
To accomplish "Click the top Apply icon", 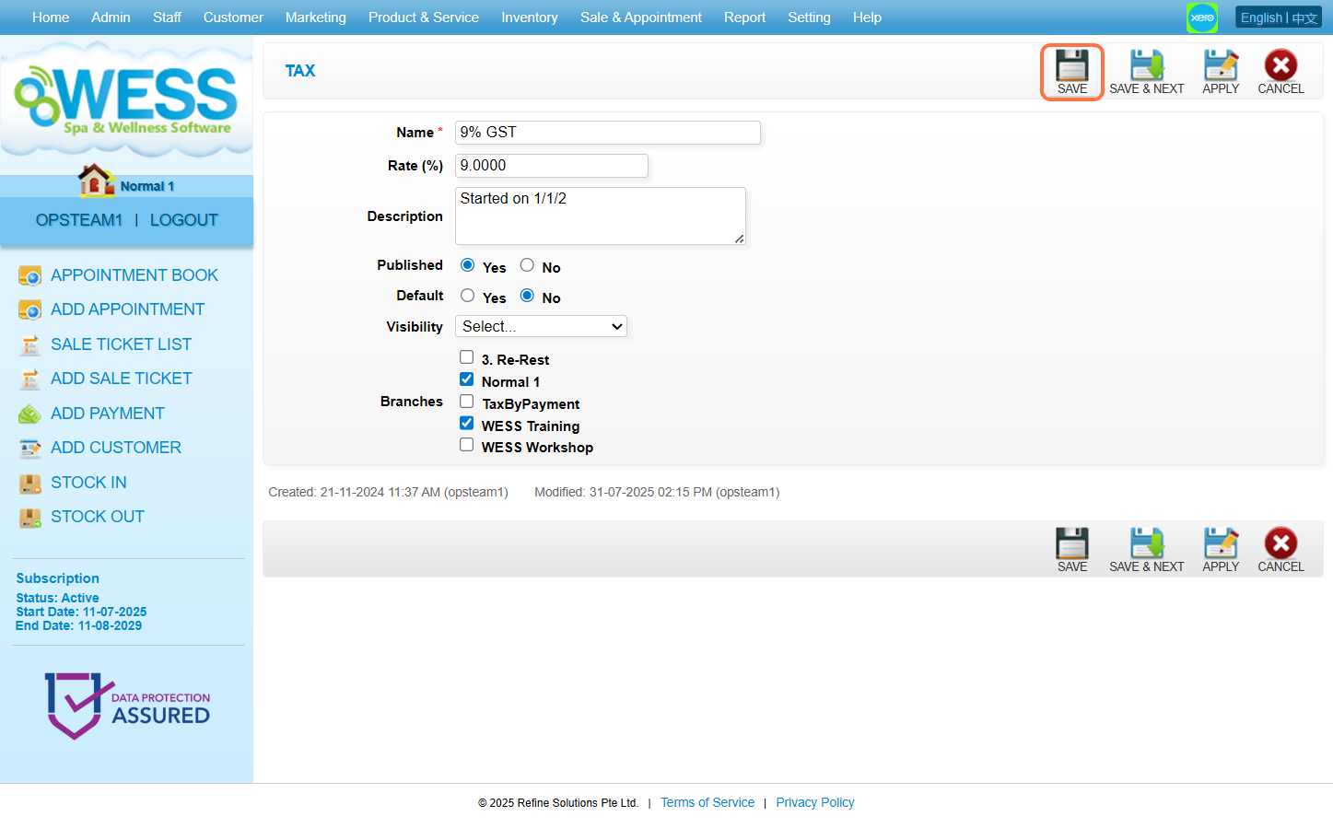I will click(1220, 66).
